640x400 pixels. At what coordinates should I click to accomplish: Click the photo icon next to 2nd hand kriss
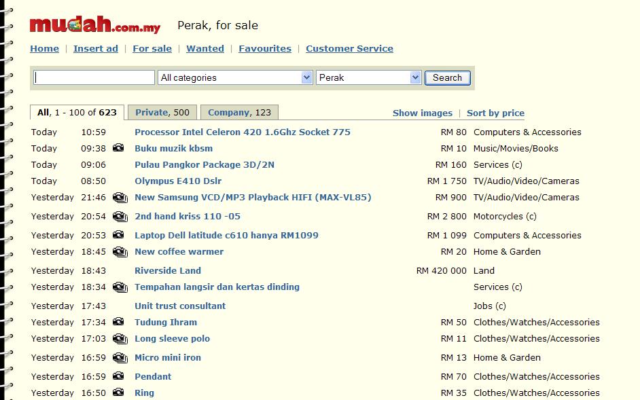(120, 217)
